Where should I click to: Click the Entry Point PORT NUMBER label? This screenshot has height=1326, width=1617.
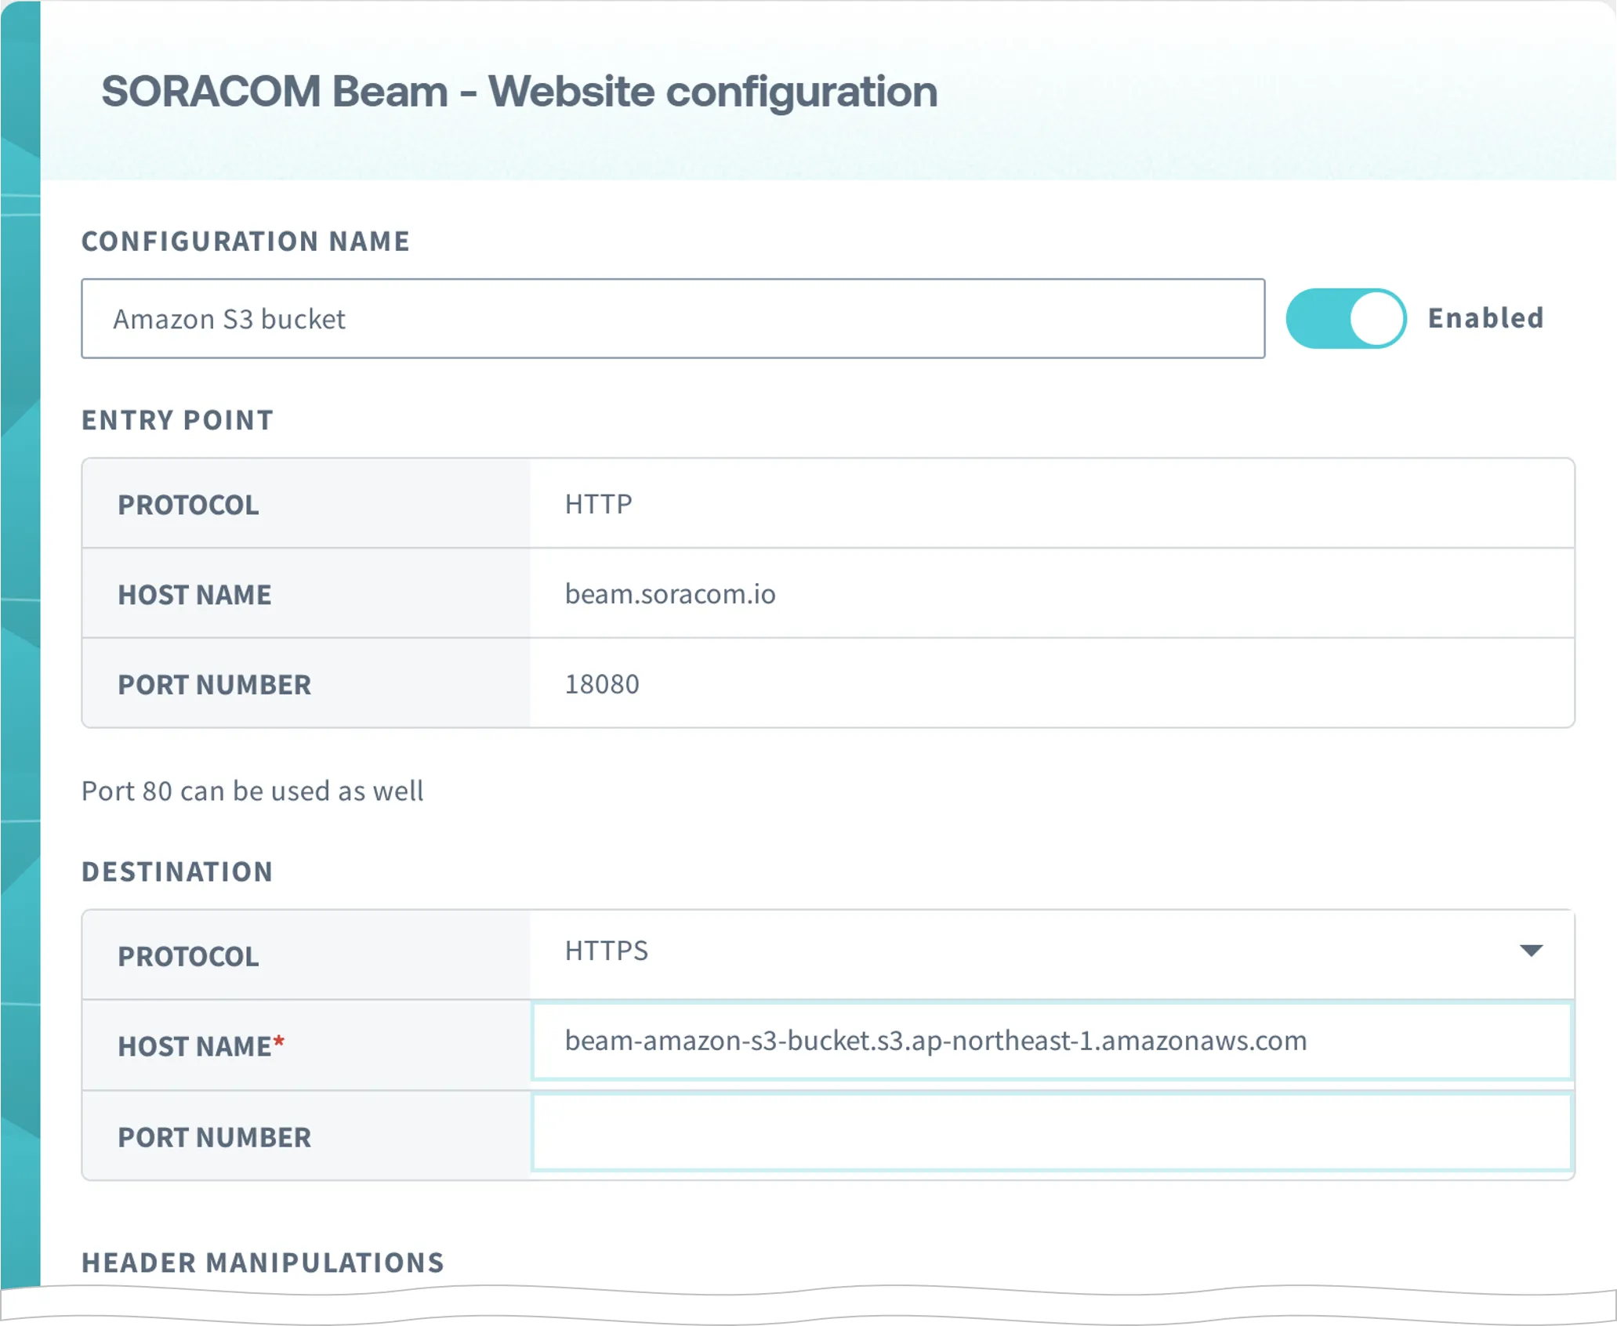[214, 685]
